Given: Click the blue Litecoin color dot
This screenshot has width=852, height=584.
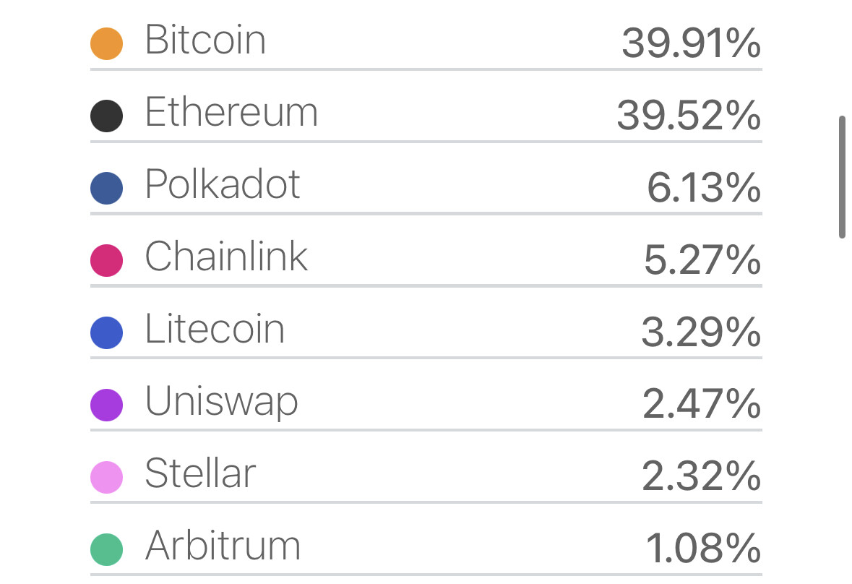Looking at the screenshot, I should tap(106, 332).
